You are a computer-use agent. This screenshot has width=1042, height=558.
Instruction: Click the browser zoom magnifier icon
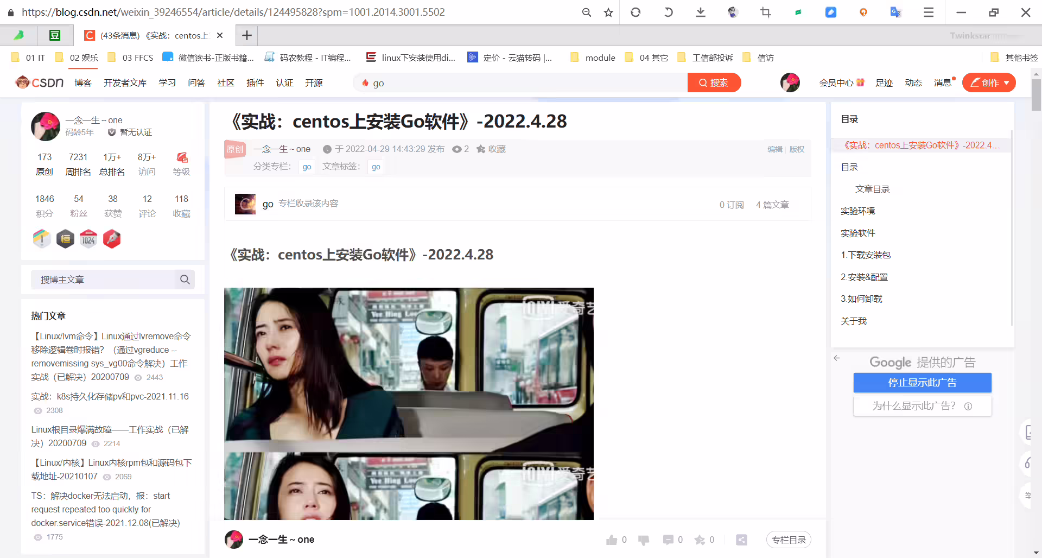(x=586, y=12)
